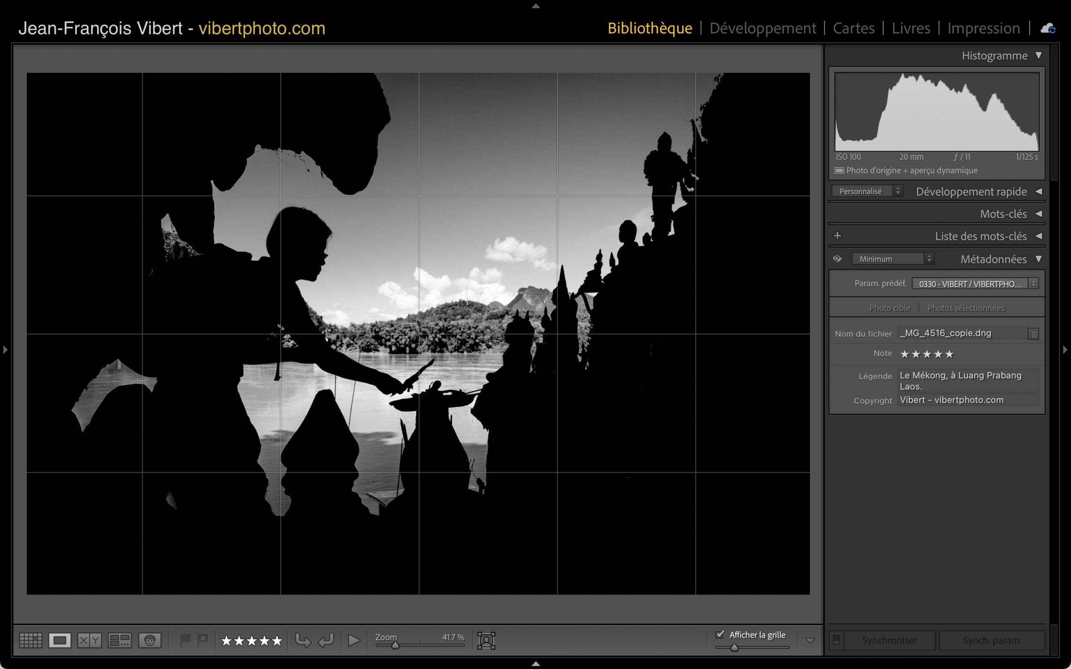This screenshot has width=1071, height=669.
Task: Switch to Cartes module
Action: (x=853, y=28)
